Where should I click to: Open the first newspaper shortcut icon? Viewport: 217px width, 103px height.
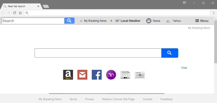pos(125,75)
